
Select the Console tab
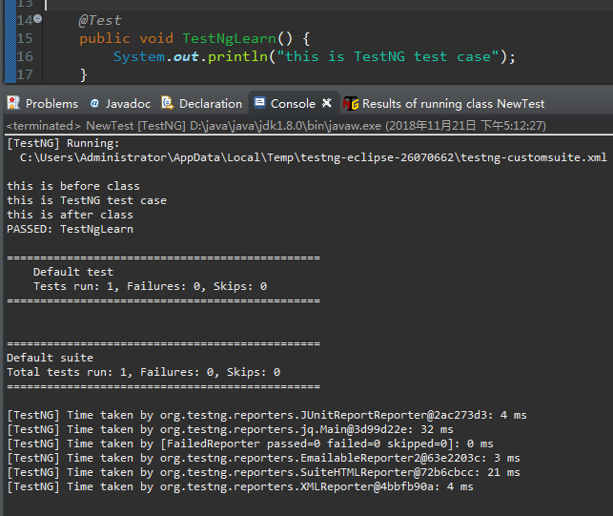(293, 104)
